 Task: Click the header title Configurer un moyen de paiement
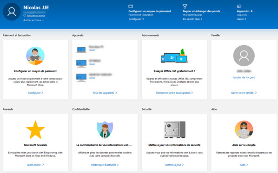pyautogui.click(x=150, y=11)
